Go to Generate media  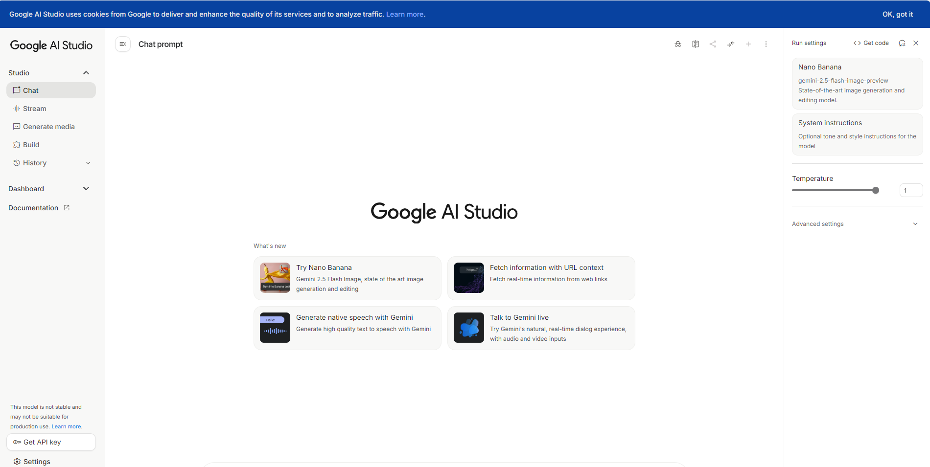pyautogui.click(x=51, y=127)
